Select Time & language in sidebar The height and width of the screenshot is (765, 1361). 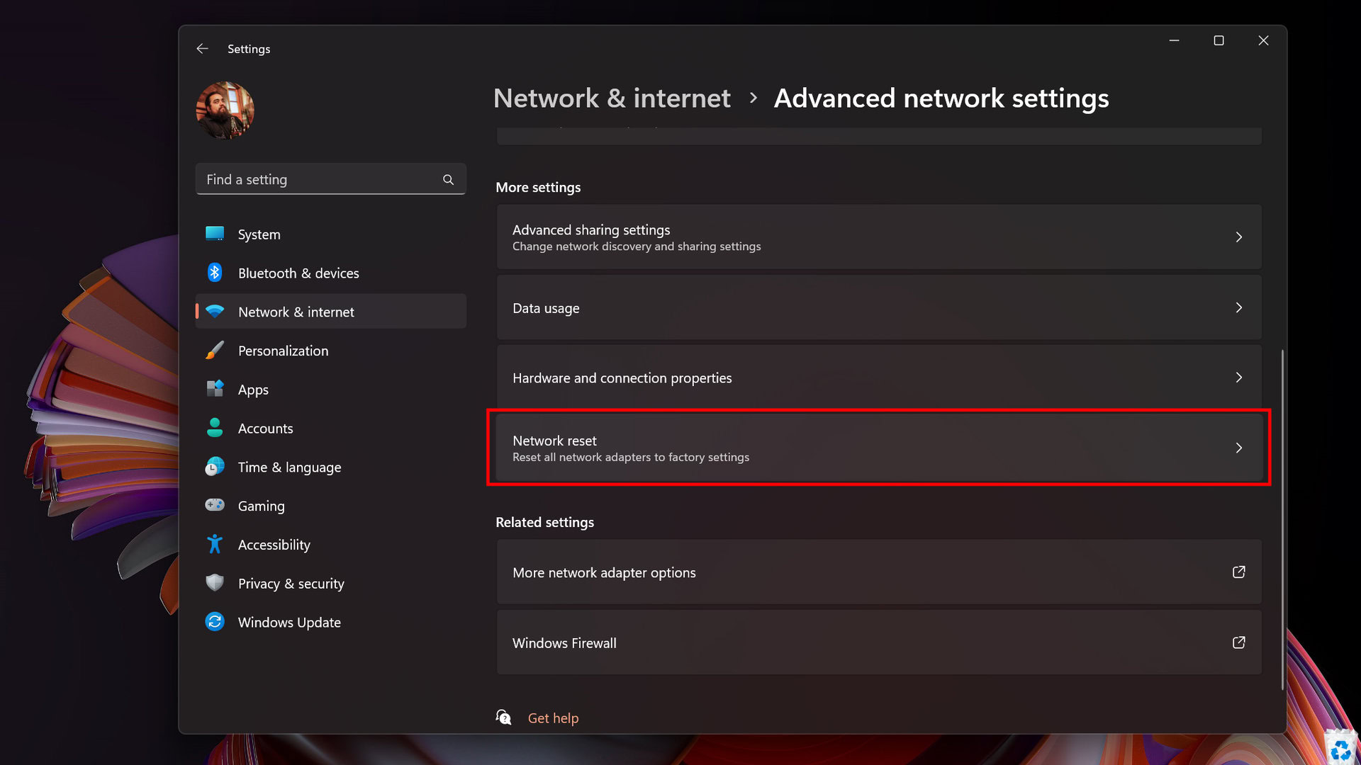[x=289, y=467]
